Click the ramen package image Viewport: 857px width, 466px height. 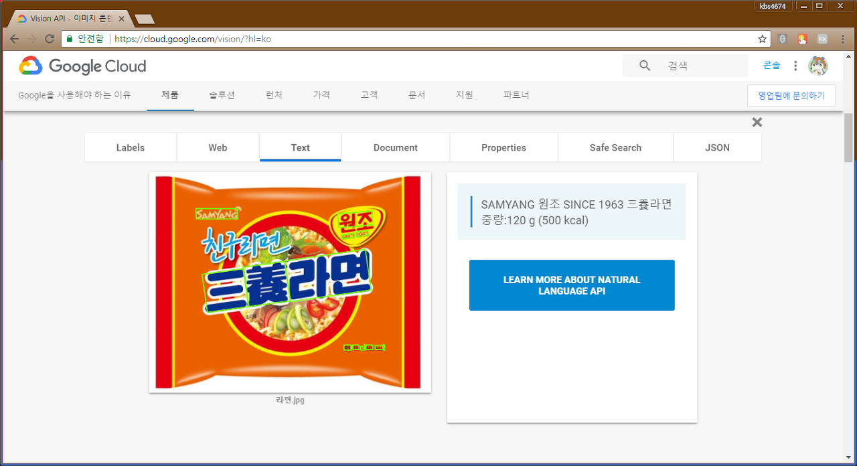pos(290,283)
